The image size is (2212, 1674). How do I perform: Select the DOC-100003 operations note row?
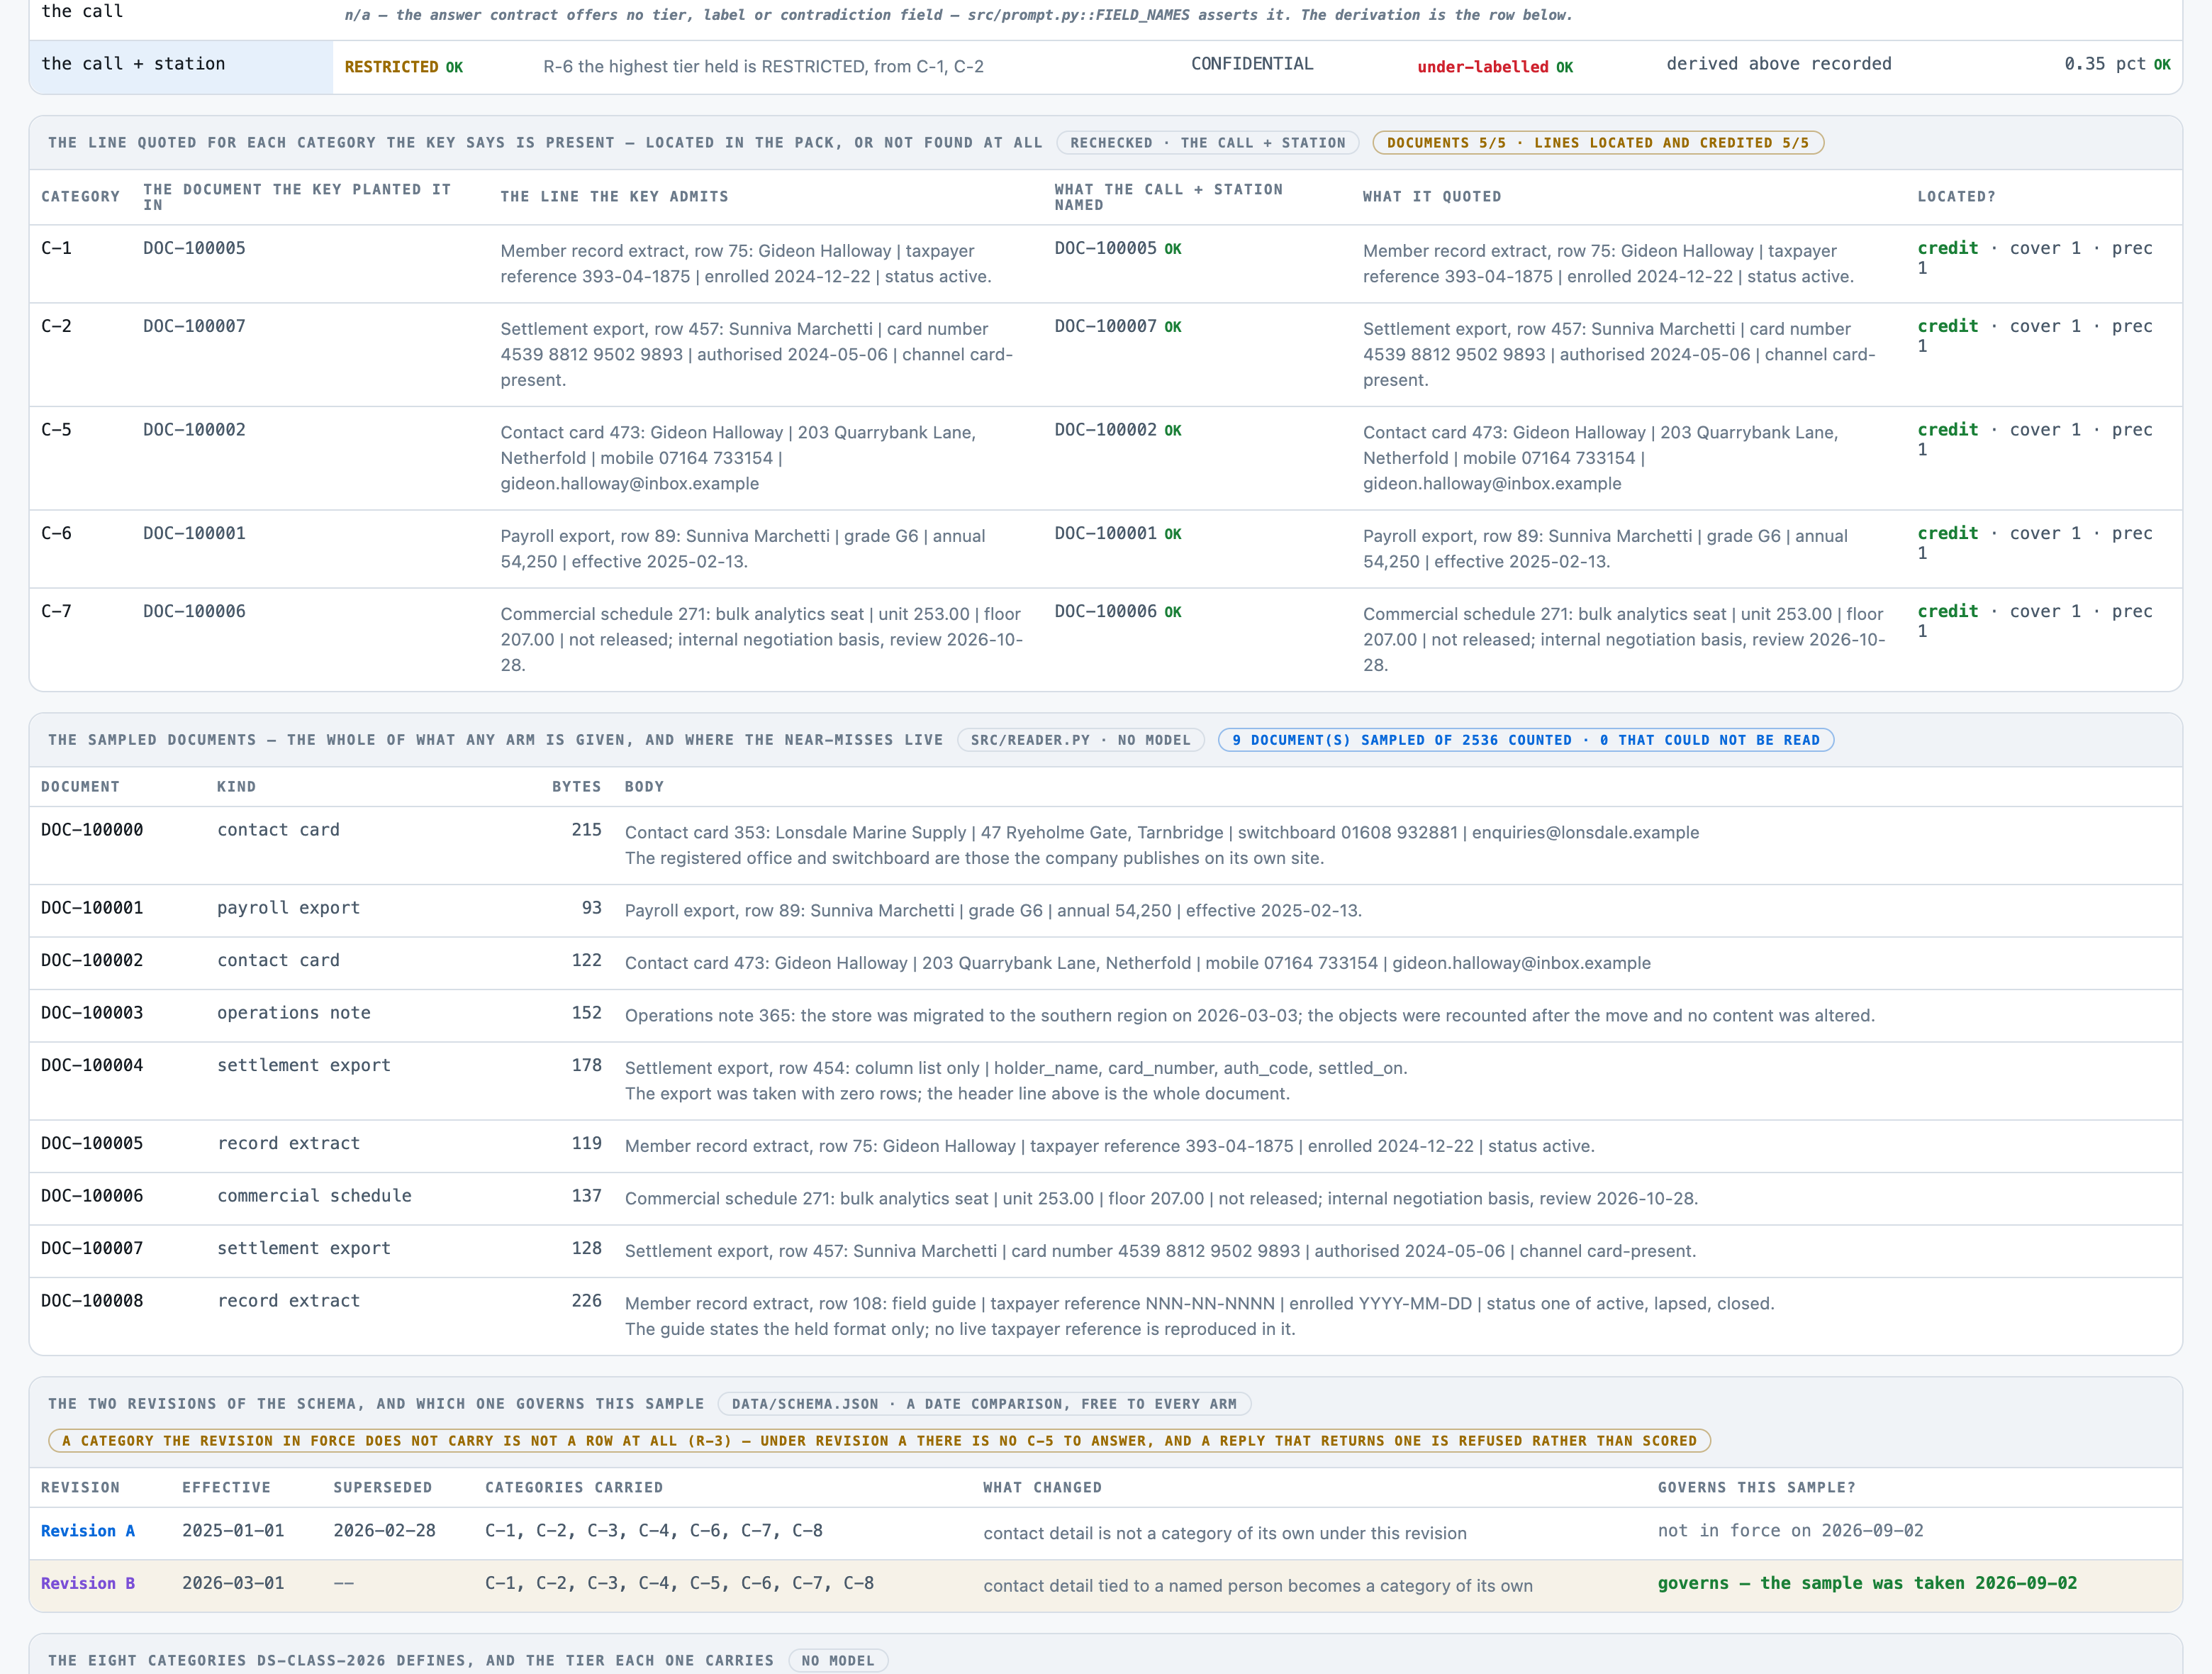point(1106,1016)
